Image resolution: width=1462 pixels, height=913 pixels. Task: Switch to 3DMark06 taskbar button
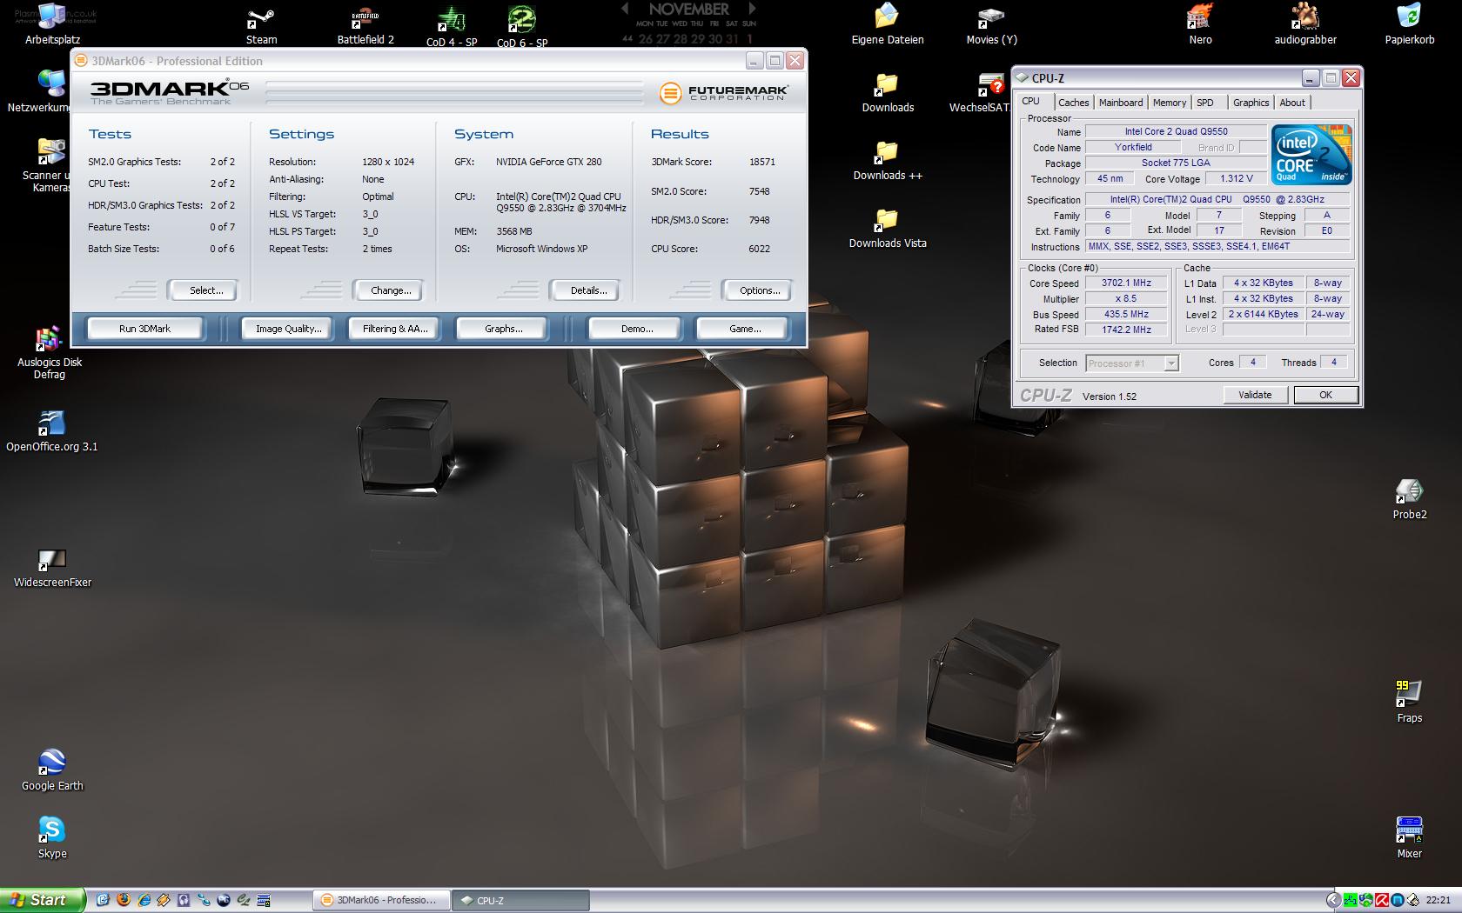tap(382, 901)
